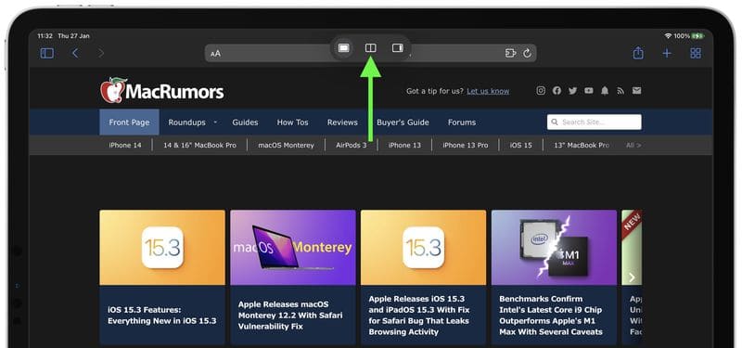Screen dimensions: 742x348
Task: Expand the Roundups dropdown arrow
Action: tap(215, 122)
